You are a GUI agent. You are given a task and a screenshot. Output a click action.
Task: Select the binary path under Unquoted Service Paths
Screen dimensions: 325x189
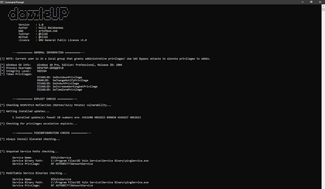[100, 161]
